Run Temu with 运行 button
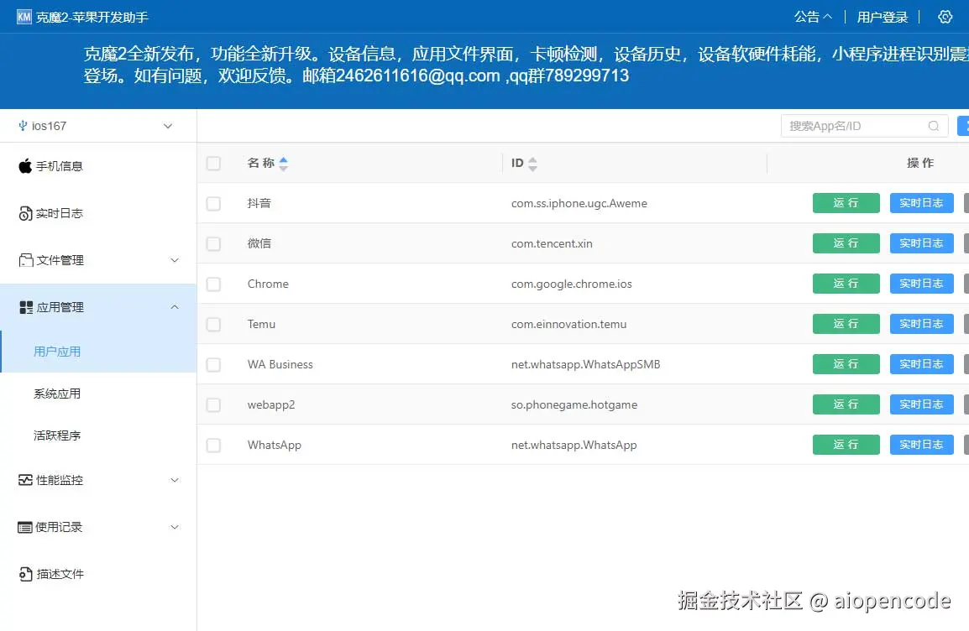 click(x=846, y=324)
